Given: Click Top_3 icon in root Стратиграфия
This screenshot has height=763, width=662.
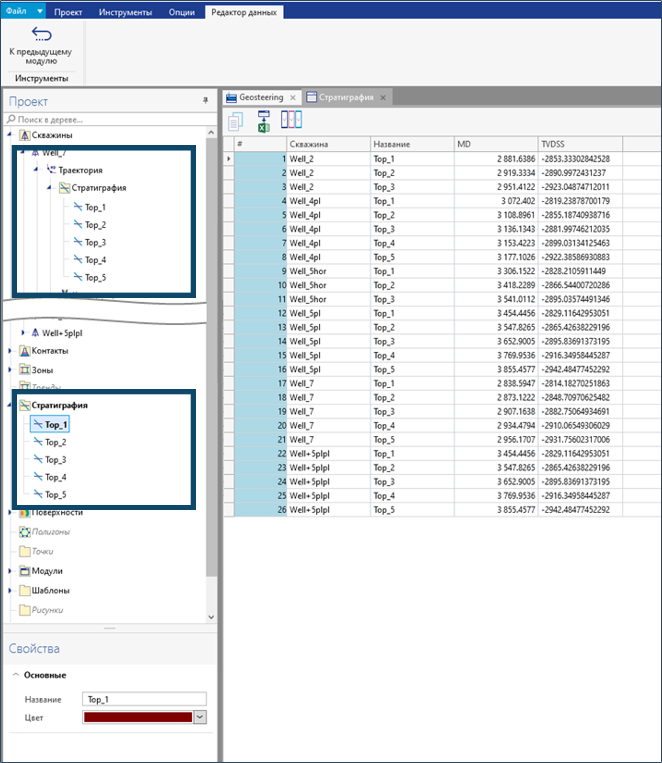Looking at the screenshot, I should tap(38, 459).
